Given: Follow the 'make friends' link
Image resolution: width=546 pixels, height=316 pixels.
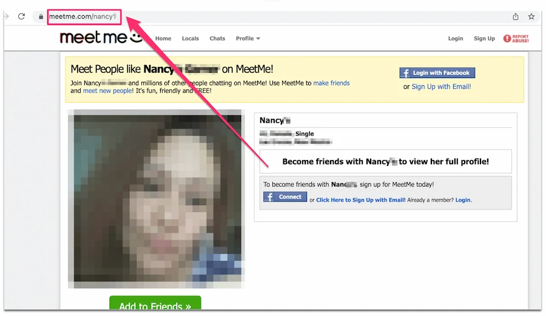Looking at the screenshot, I should tap(331, 83).
